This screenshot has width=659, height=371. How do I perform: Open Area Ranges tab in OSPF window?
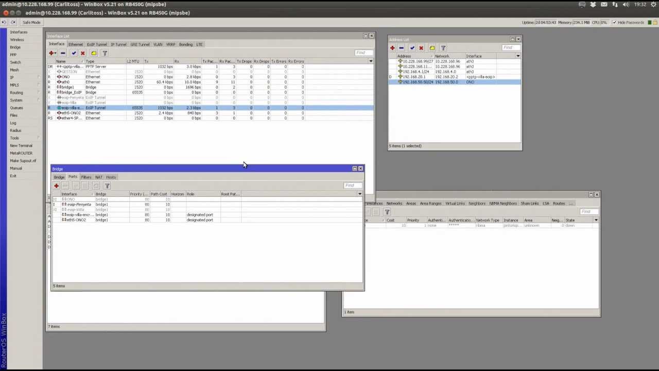(x=431, y=204)
